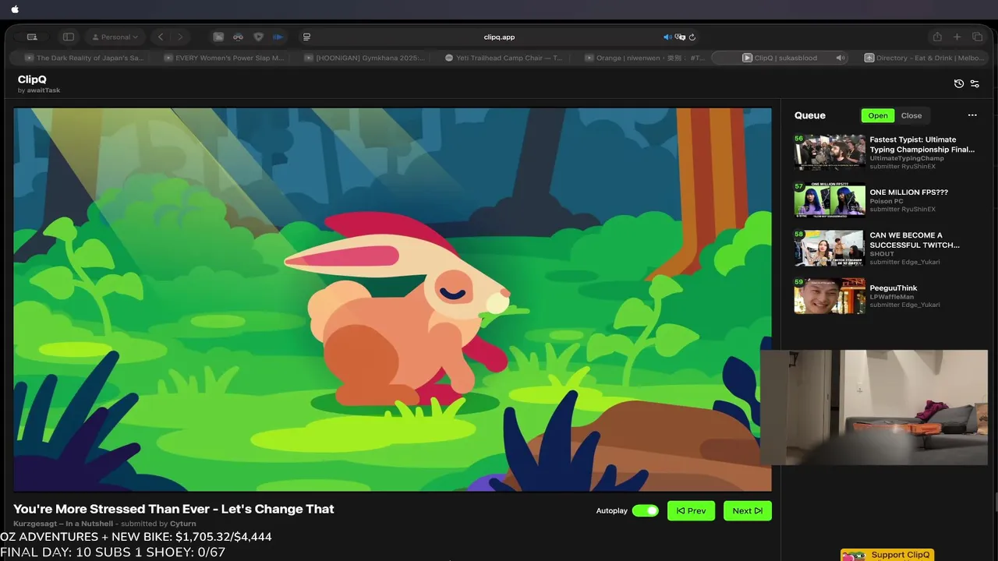Click the shield privacy extension icon

click(259, 37)
